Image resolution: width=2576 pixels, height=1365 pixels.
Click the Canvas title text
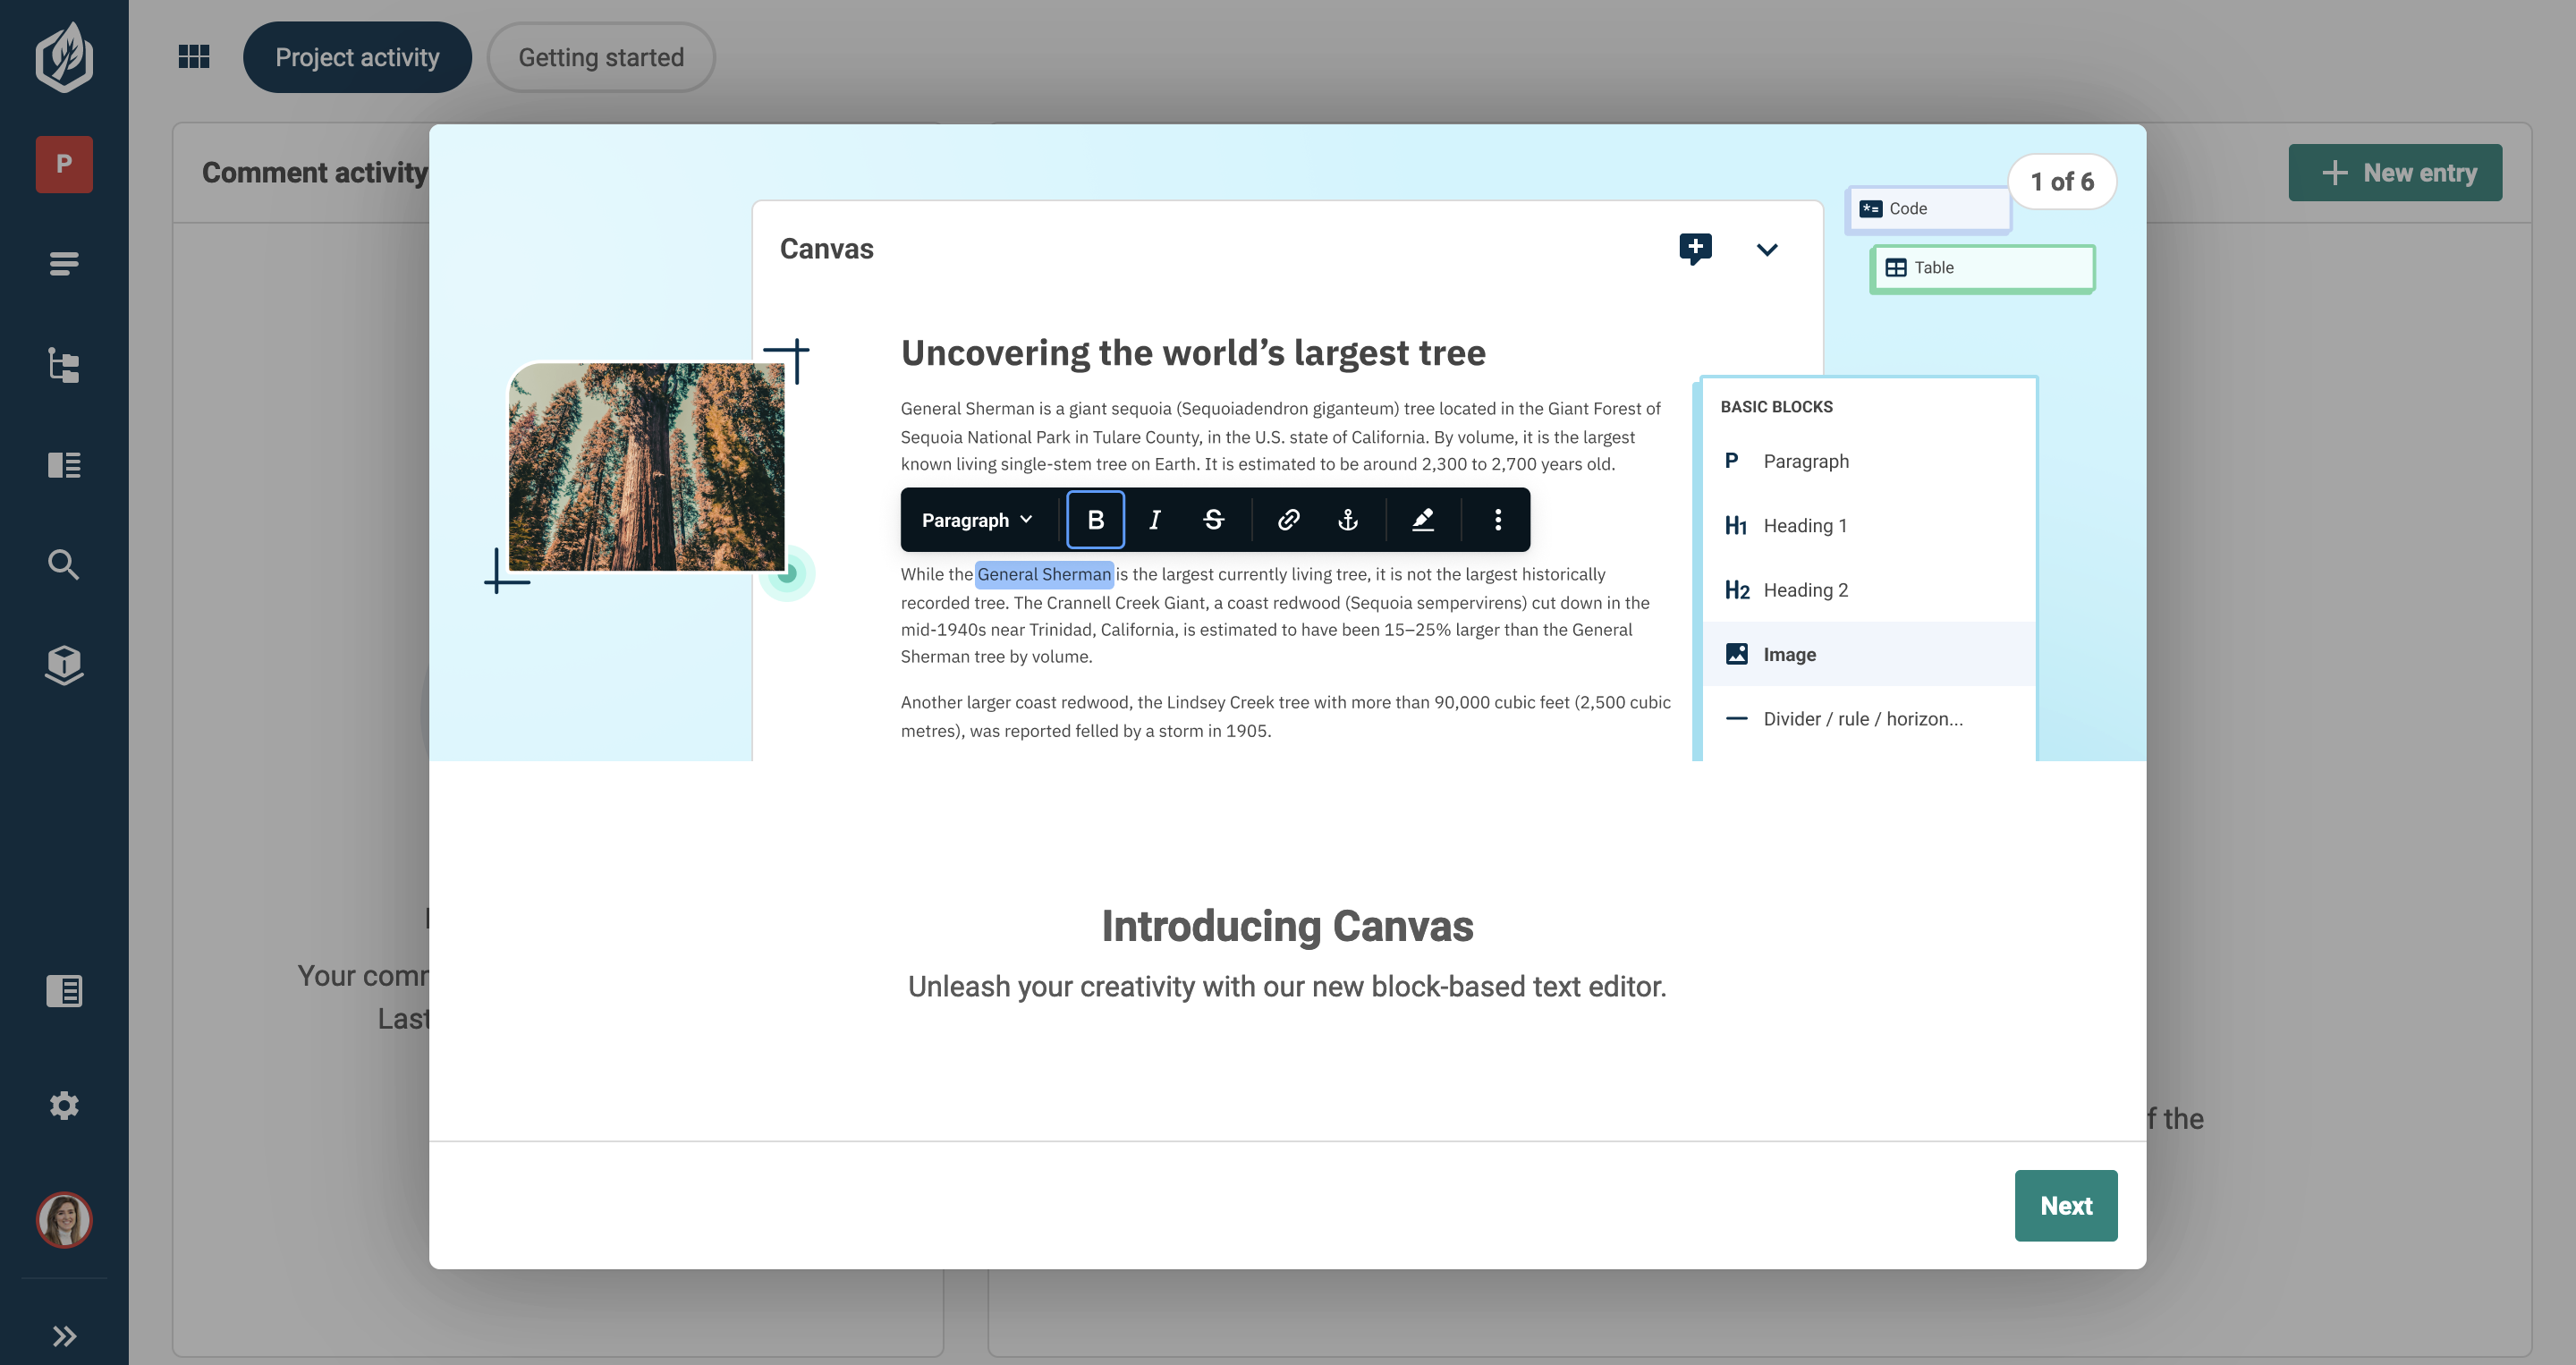tap(826, 249)
